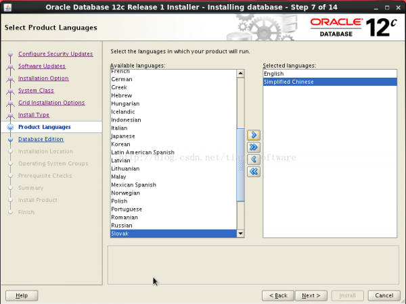Go to Database Edition step
Image resolution: width=406 pixels, height=304 pixels.
[x=41, y=139]
